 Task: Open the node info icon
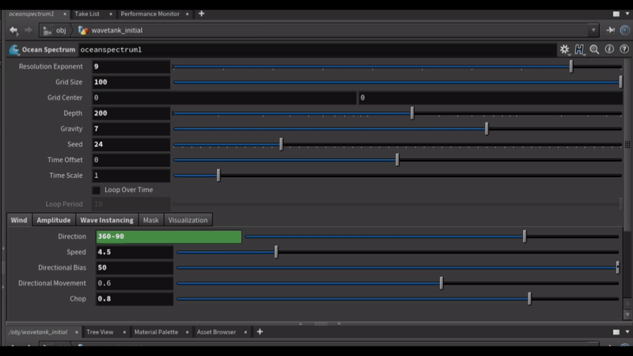609,50
